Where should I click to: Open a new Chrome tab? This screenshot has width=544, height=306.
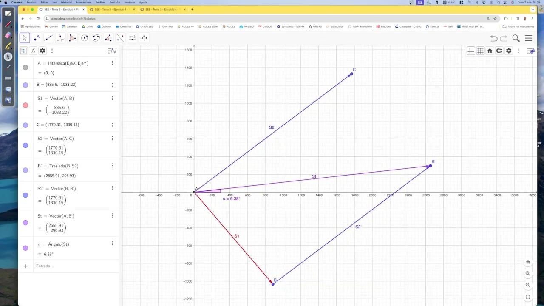coord(192,9)
